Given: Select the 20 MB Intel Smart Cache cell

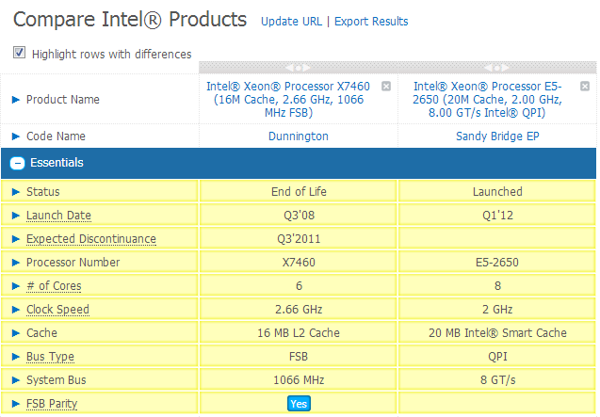Looking at the screenshot, I should (497, 333).
